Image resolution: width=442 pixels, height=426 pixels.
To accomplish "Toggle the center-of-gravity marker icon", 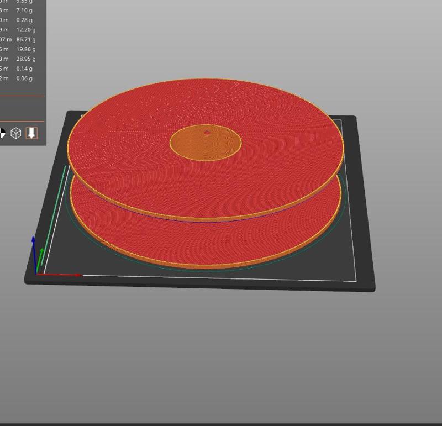I will tap(3, 132).
